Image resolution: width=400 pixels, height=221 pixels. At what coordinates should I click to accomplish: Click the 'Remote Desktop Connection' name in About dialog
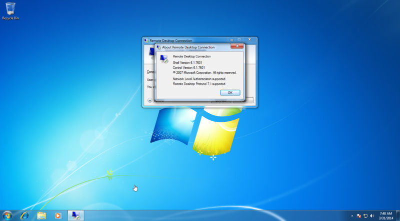click(191, 56)
